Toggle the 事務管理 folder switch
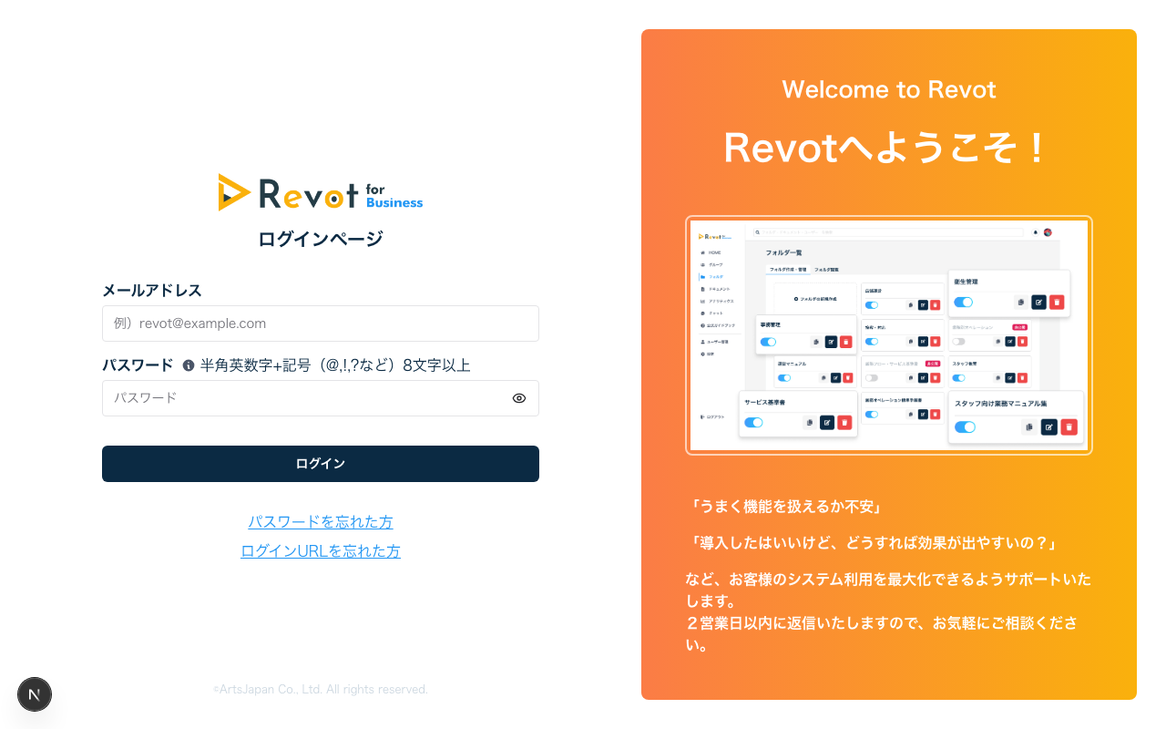 768,342
